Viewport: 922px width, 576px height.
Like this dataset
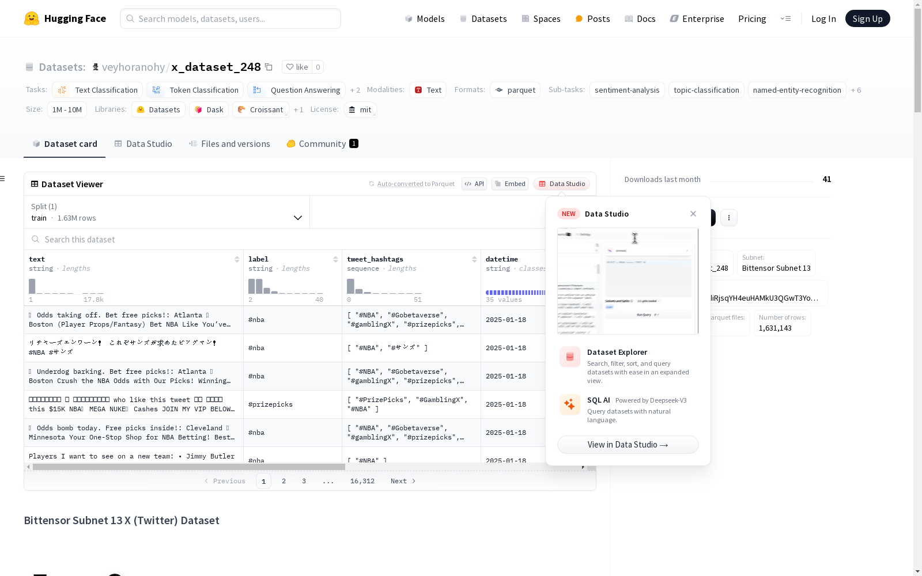click(x=297, y=67)
